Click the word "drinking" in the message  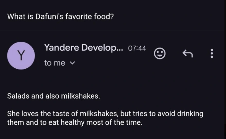point(190,114)
